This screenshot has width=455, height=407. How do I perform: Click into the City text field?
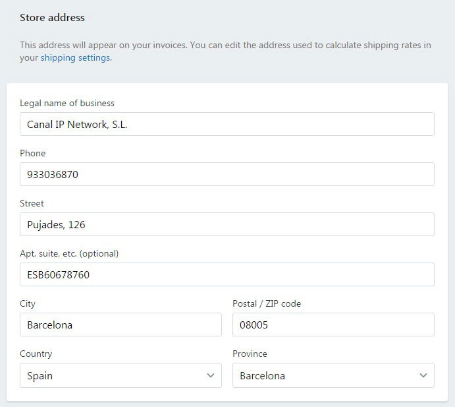click(x=120, y=325)
